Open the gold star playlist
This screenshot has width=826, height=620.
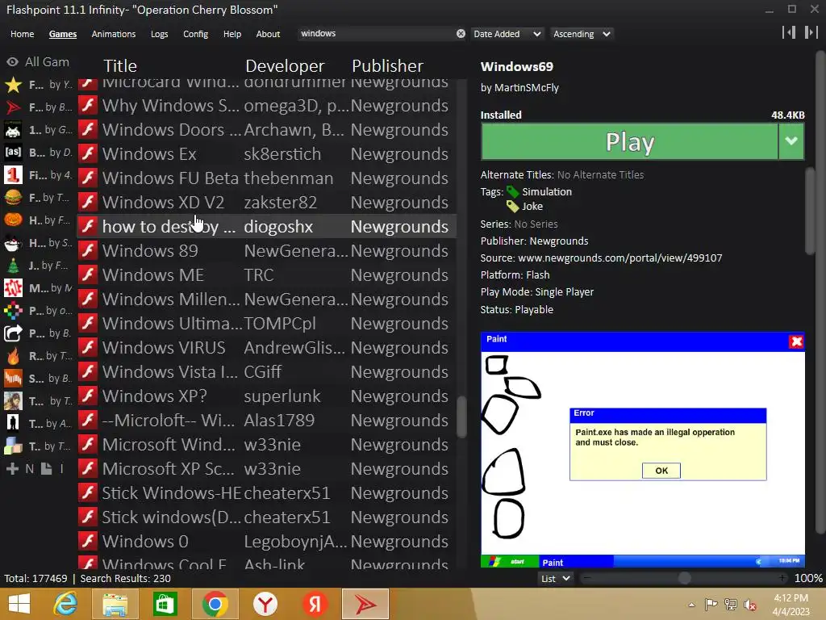[x=13, y=84]
